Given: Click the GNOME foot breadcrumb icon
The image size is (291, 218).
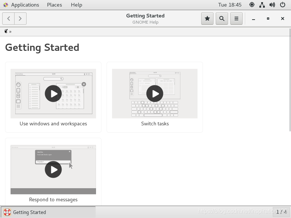Looking at the screenshot, I should (x=6, y=31).
